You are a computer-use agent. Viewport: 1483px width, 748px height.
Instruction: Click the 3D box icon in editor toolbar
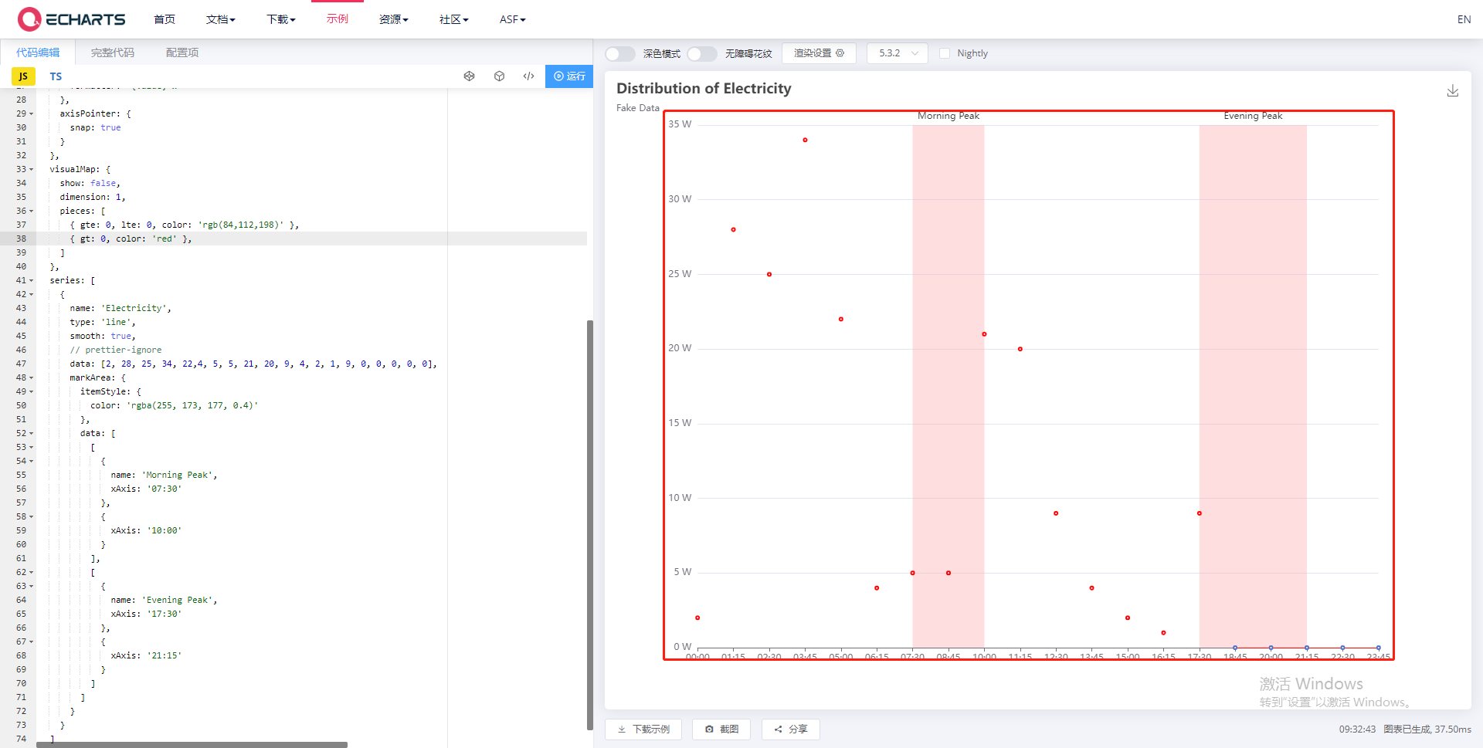pos(499,76)
